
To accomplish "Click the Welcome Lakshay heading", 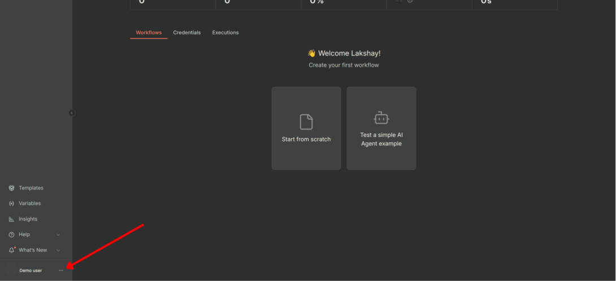I will point(344,54).
